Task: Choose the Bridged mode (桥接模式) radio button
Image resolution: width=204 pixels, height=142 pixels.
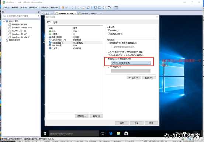Action: pyautogui.click(x=108, y=43)
